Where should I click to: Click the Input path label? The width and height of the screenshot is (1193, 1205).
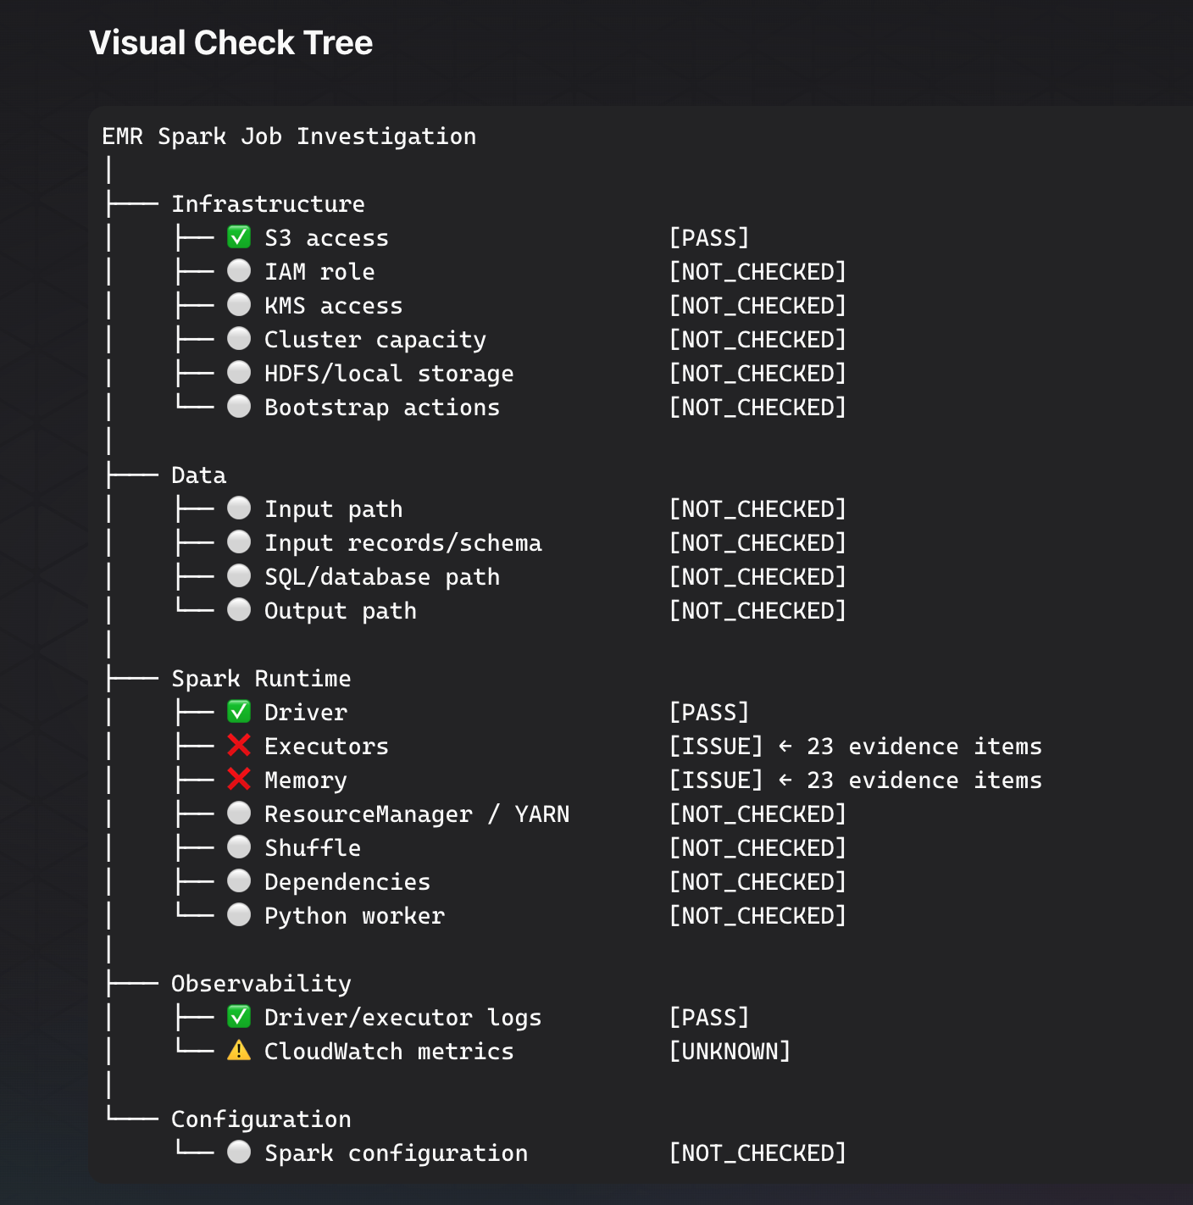334,509
